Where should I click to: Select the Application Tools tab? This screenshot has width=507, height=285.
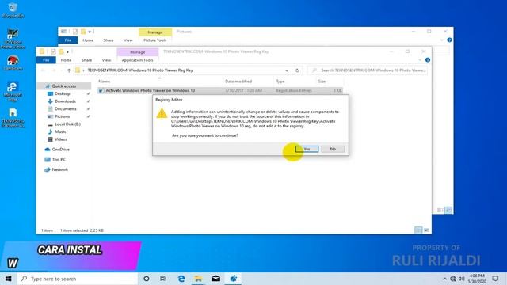(x=137, y=60)
